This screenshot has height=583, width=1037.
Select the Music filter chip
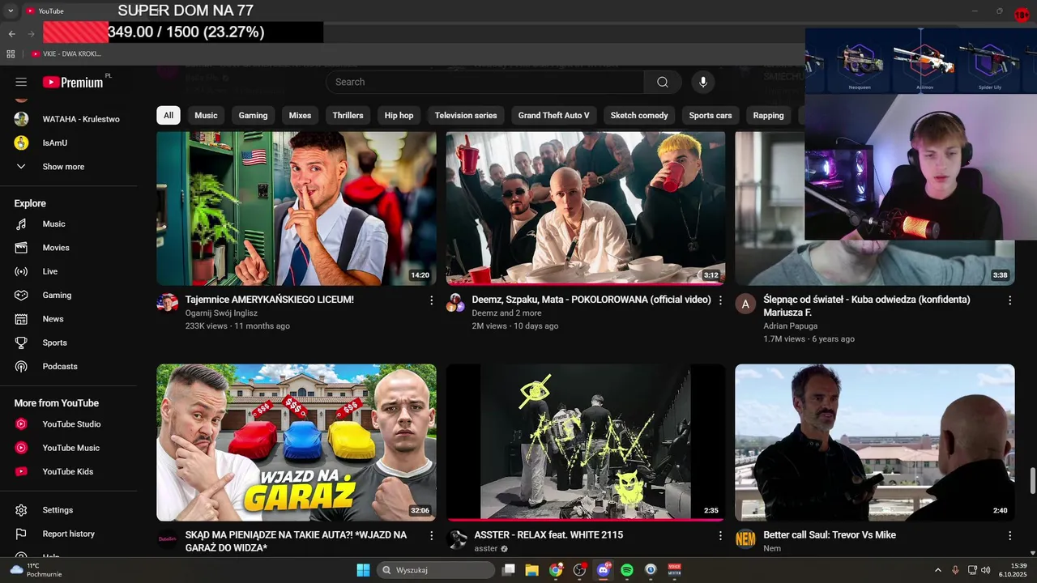[206, 115]
